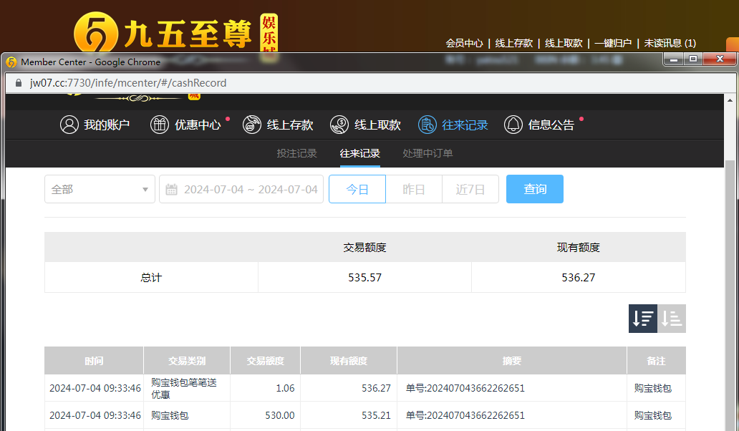
Task: Click the online withdrawal hand icon
Action: pyautogui.click(x=339, y=125)
